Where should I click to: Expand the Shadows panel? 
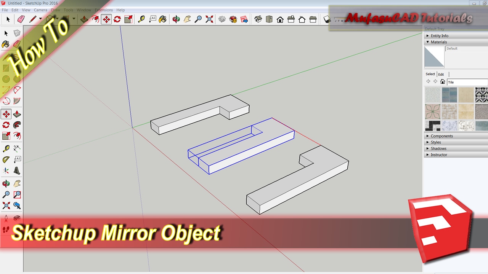[x=456, y=148]
